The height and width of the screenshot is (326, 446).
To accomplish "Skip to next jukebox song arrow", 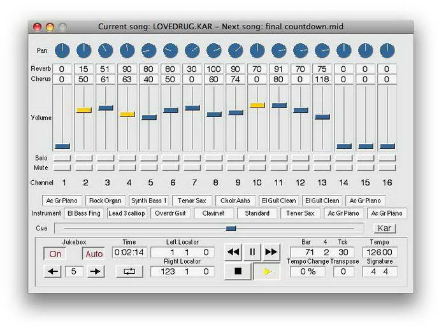I will click(x=95, y=271).
